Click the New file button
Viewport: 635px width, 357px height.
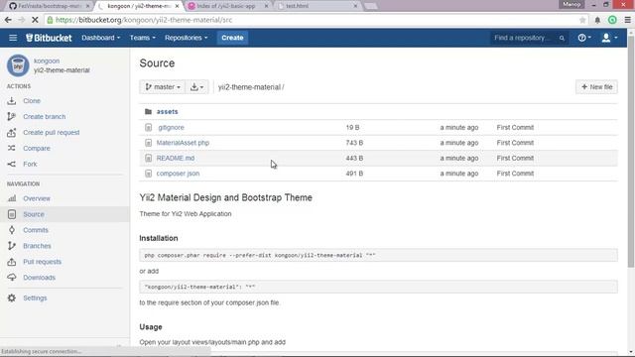[596, 87]
